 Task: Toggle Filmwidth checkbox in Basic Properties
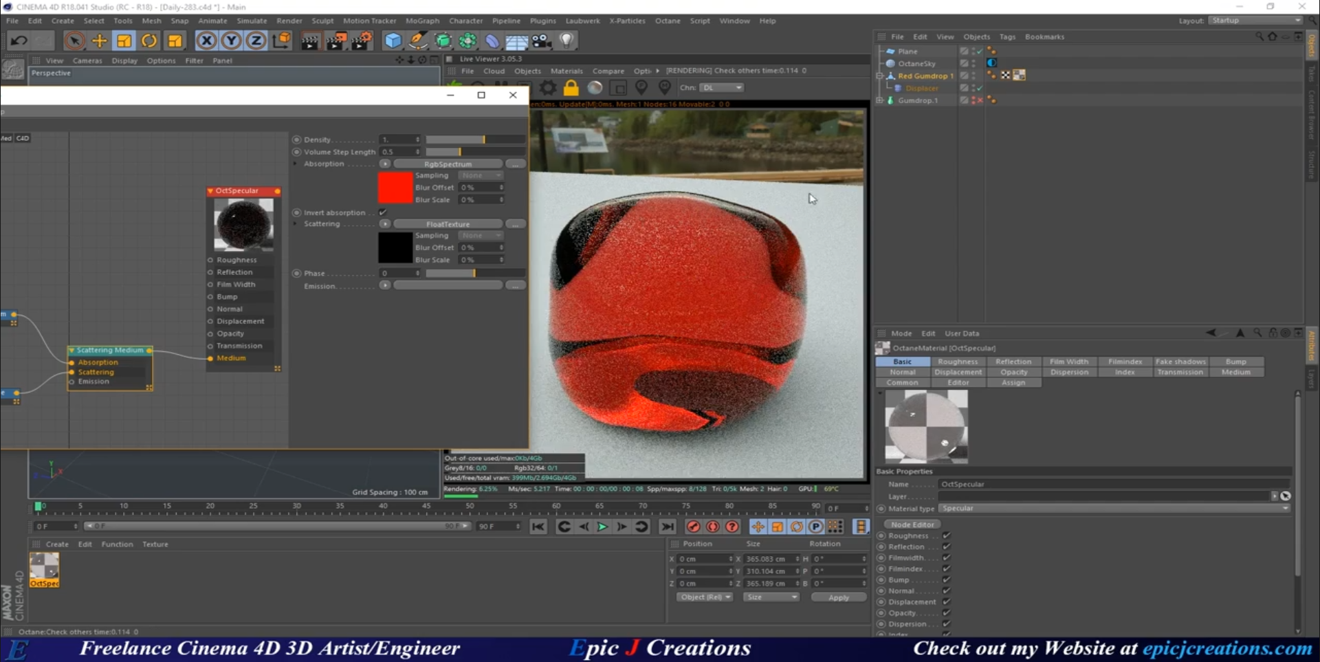(946, 558)
